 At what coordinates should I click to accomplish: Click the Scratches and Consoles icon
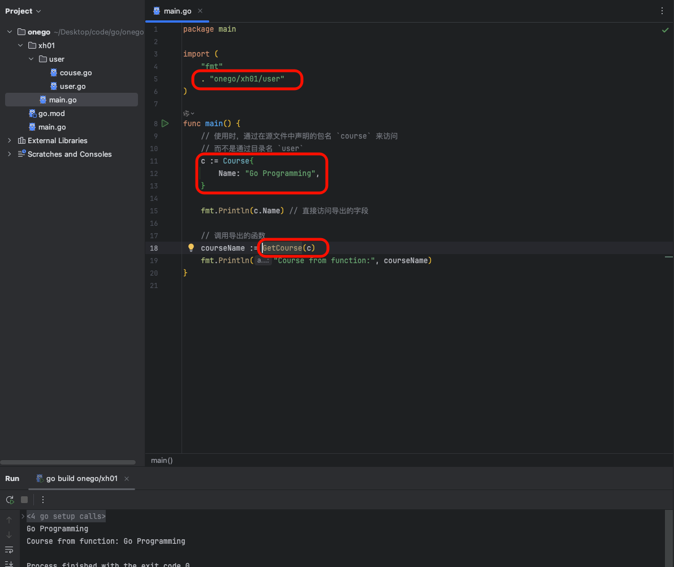(21, 153)
